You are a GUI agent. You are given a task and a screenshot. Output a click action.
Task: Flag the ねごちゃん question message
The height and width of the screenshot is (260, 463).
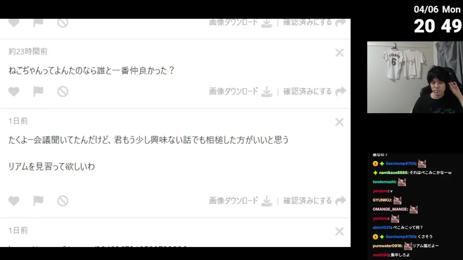click(x=38, y=91)
